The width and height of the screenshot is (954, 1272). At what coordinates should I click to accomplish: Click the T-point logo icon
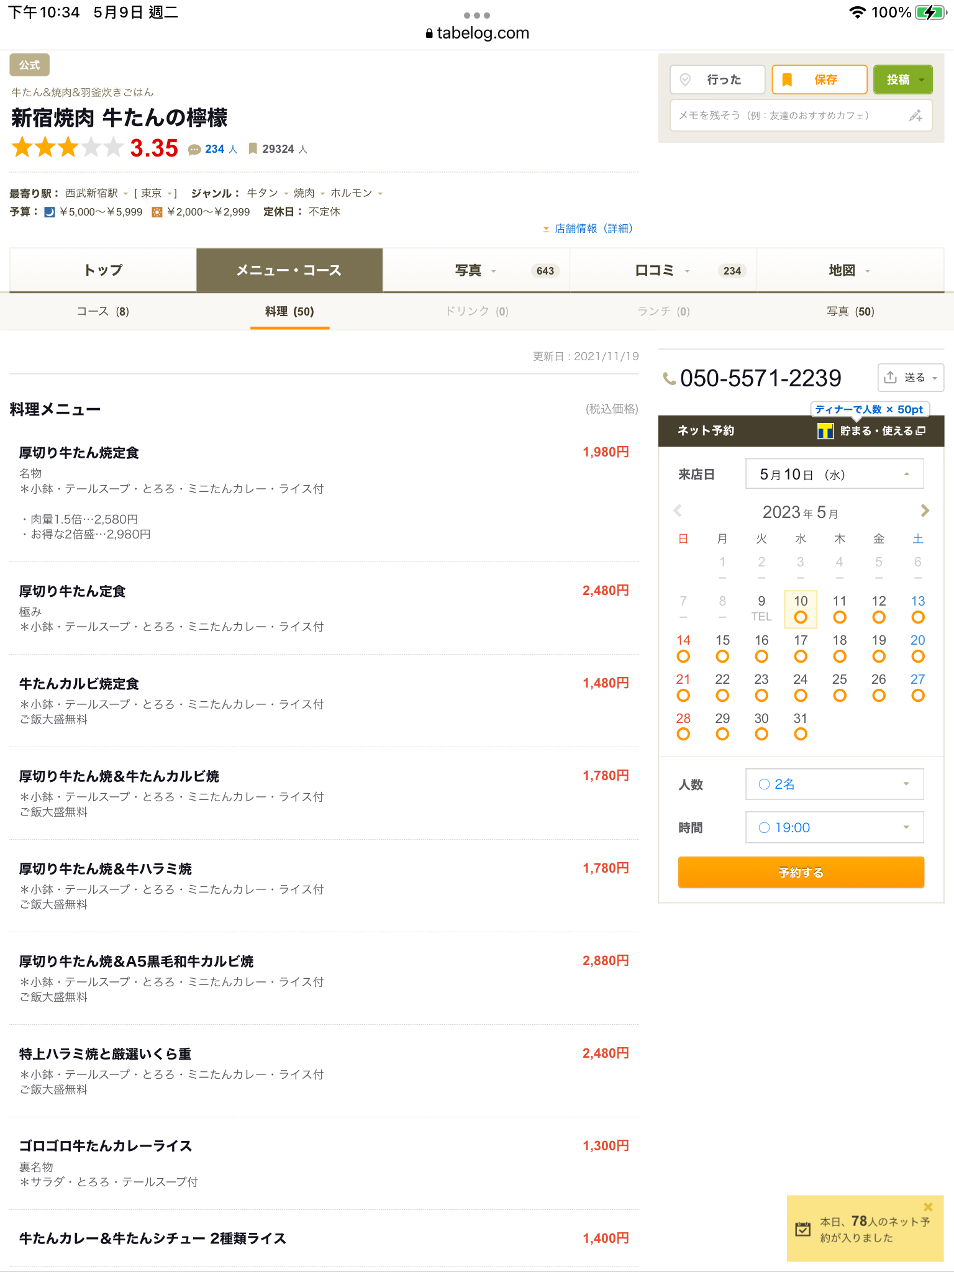(825, 430)
